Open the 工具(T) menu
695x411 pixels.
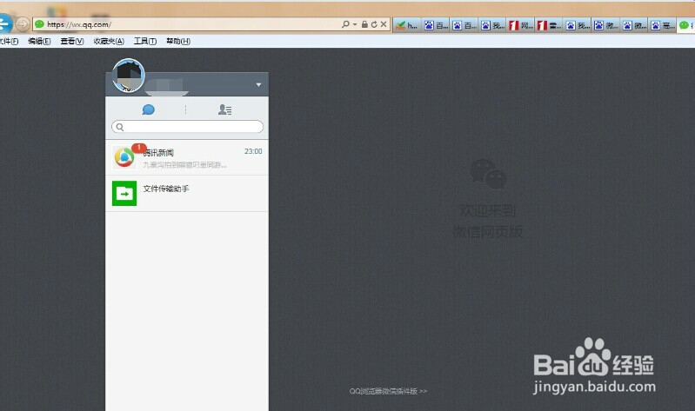coord(145,41)
